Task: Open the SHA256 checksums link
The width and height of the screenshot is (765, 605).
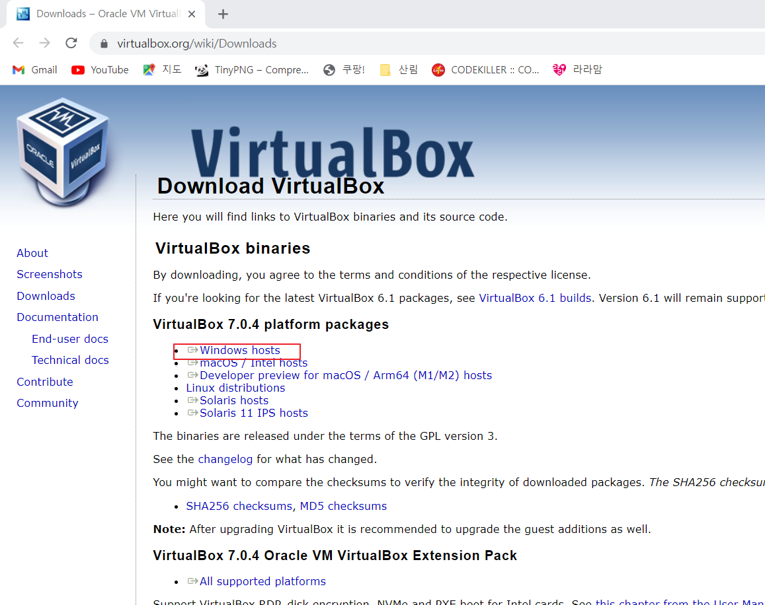Action: (x=239, y=506)
